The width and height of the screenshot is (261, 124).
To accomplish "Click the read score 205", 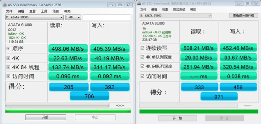I will pos(69,87).
